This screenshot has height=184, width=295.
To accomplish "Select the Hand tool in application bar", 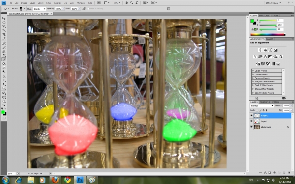I will coord(127,3).
